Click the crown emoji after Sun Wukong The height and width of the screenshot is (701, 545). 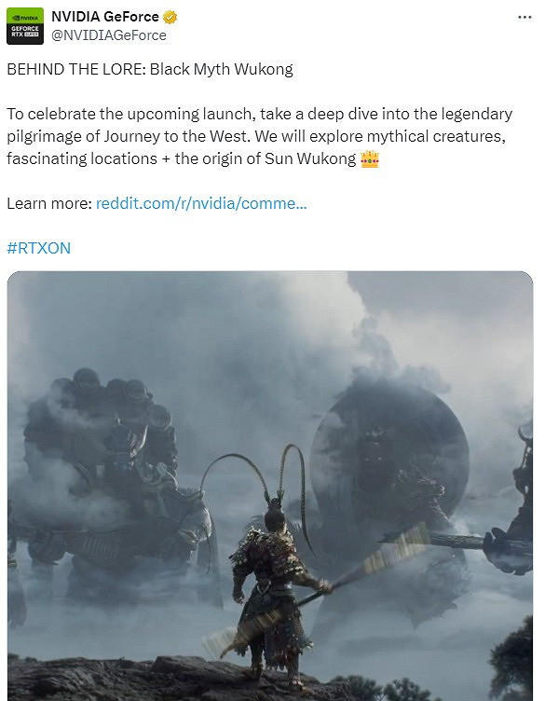click(370, 158)
